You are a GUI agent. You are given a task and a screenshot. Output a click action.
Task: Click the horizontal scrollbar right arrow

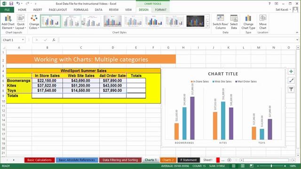tap(294, 160)
